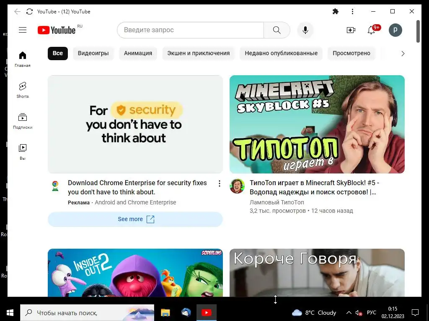Click the Введите запрос search field
Viewport: 429px width, 321px height.
tap(190, 30)
